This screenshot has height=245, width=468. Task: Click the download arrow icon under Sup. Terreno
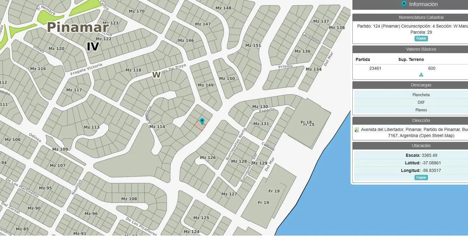pos(421,75)
